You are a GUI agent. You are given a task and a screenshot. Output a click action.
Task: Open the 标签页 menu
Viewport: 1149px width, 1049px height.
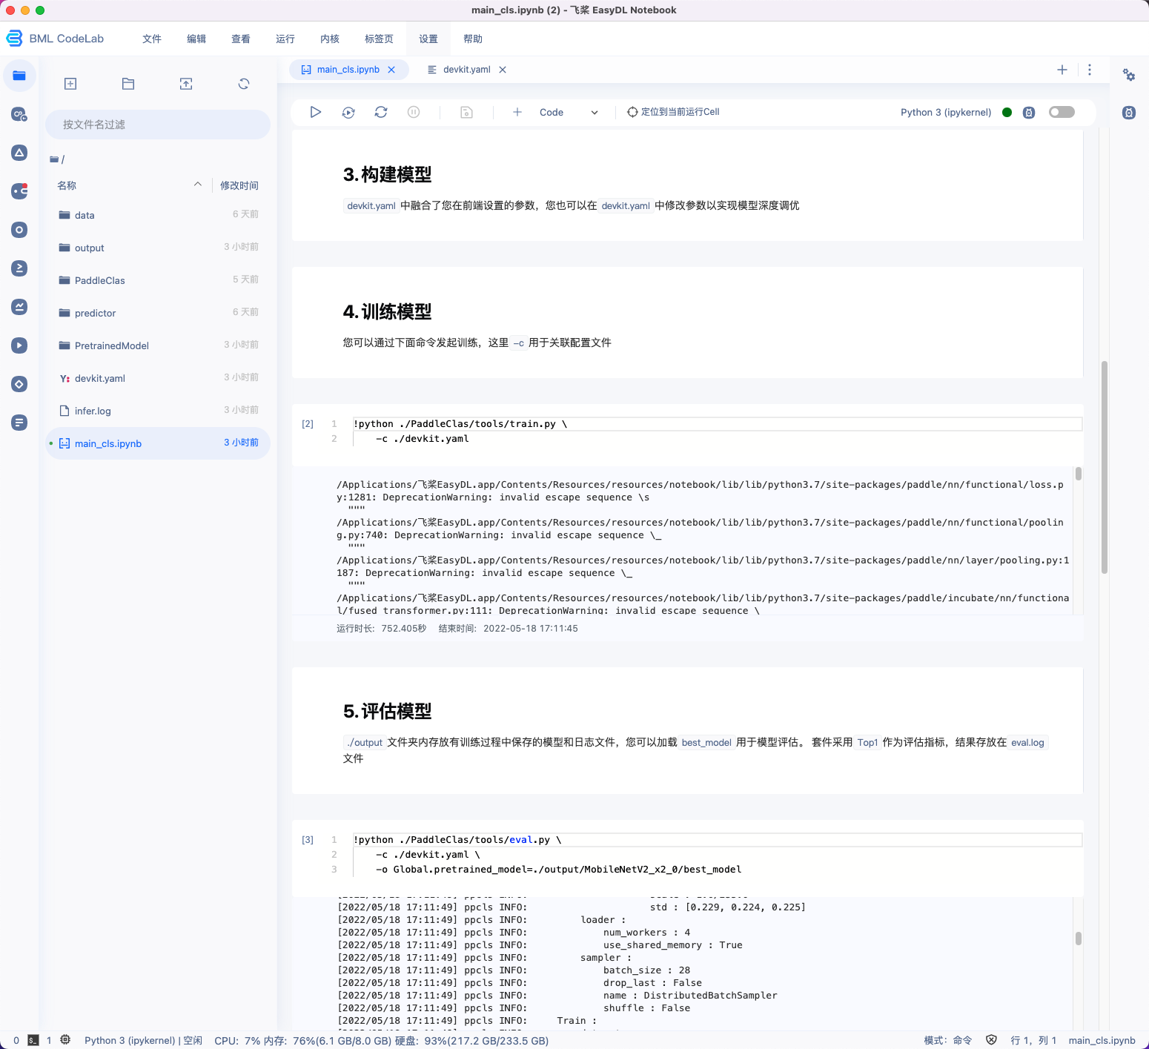pyautogui.click(x=379, y=39)
